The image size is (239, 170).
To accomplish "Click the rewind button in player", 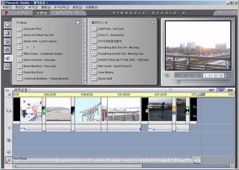I will pos(186,75).
